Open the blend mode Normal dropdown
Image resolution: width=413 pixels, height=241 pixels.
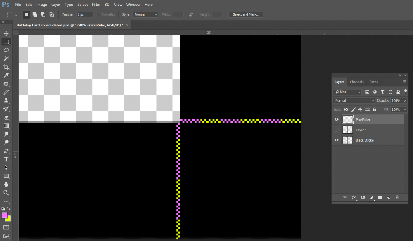click(x=354, y=101)
